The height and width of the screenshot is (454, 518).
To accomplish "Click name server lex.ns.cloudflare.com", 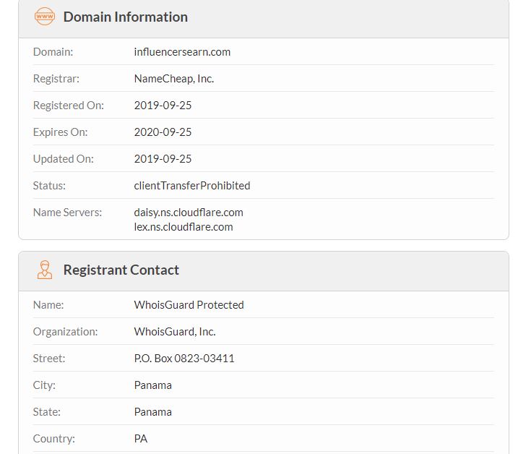I will tap(183, 227).
